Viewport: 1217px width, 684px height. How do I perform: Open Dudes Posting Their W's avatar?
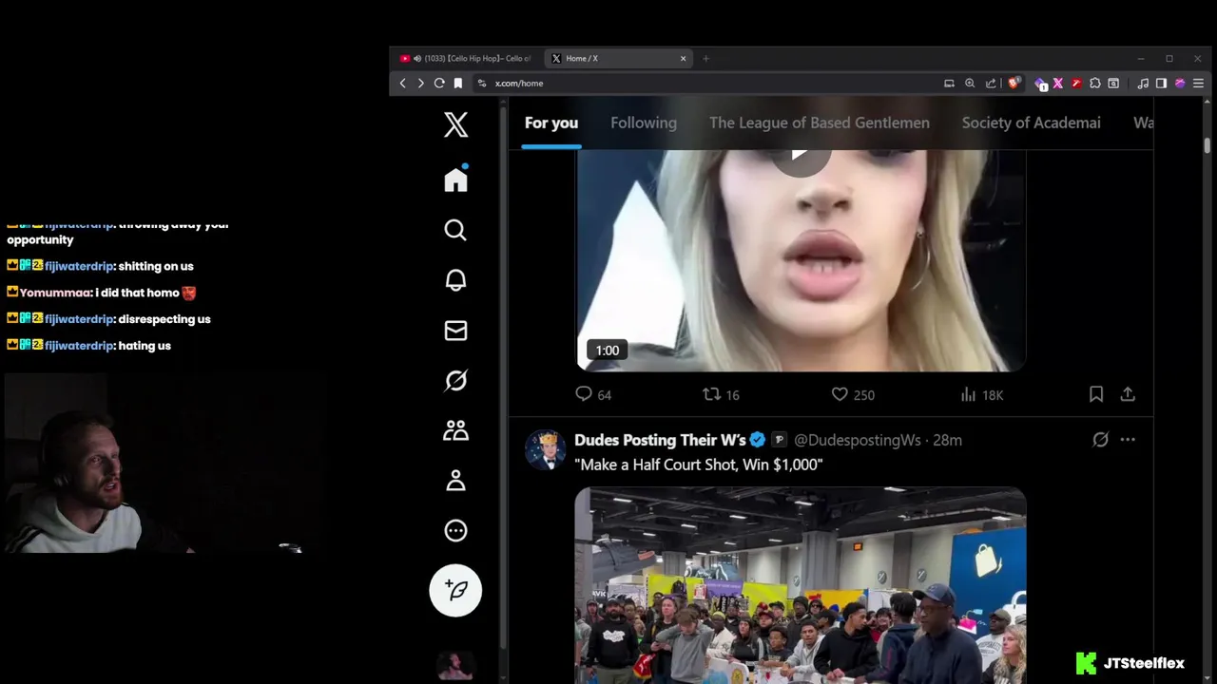[546, 450]
